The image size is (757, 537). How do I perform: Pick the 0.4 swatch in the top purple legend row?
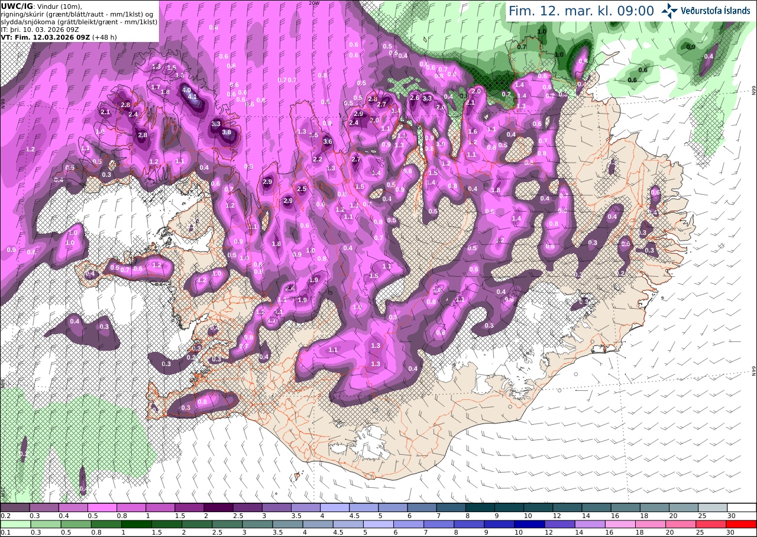(x=73, y=507)
